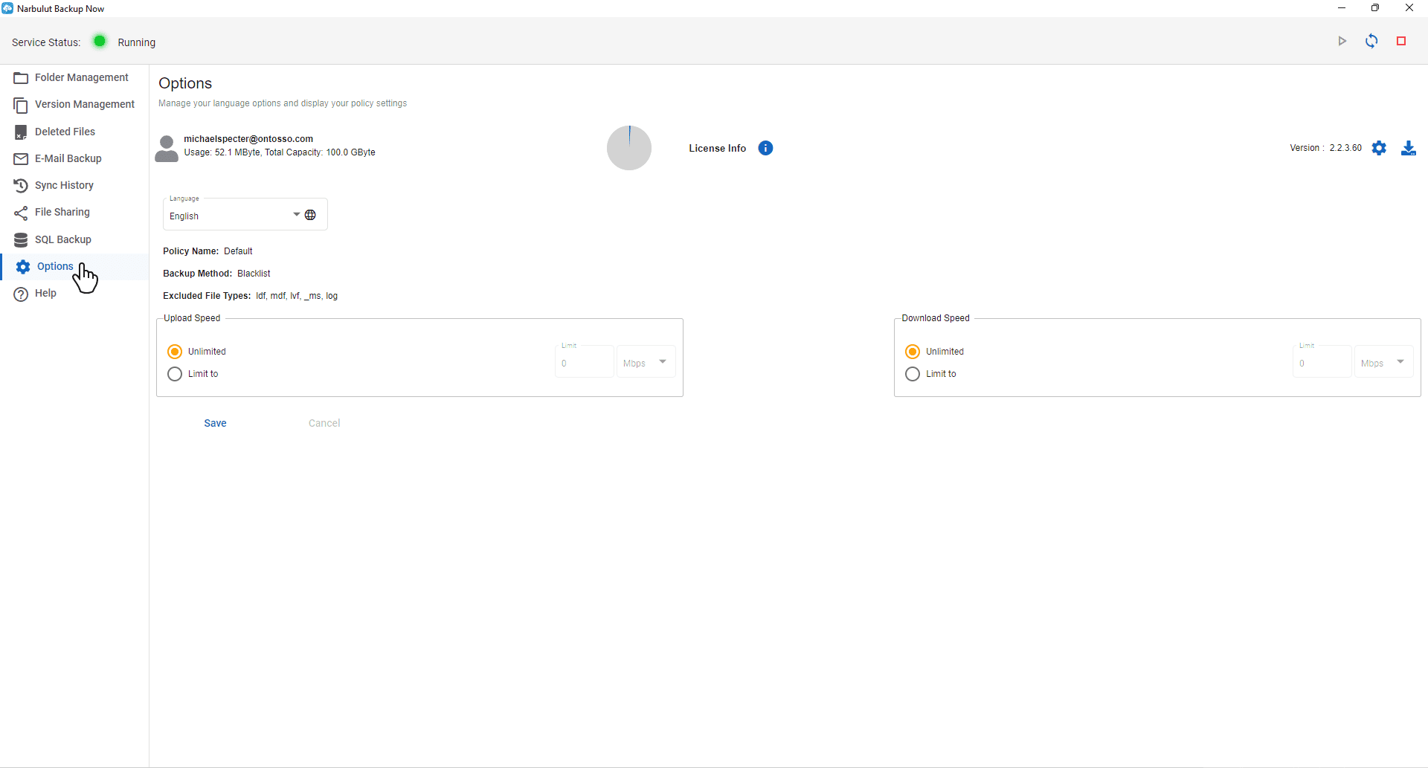Restore down the application window
Screen dimensions: 1428x768
[1375, 8]
